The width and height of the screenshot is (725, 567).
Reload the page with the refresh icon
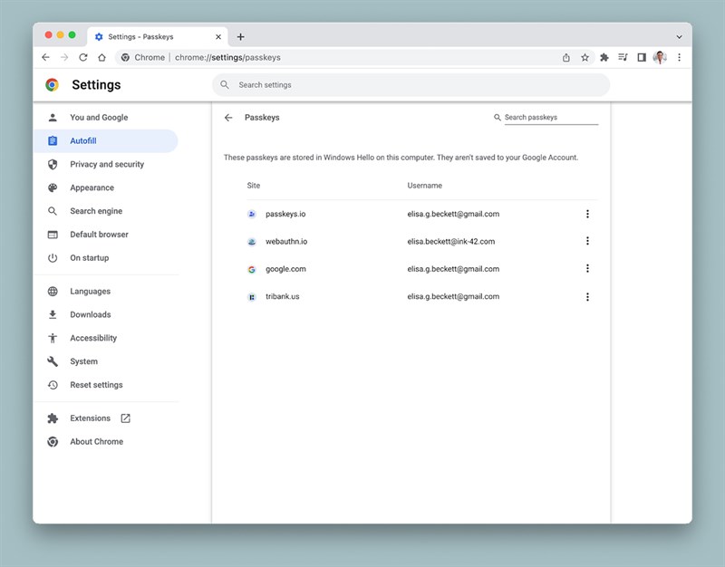(83, 57)
